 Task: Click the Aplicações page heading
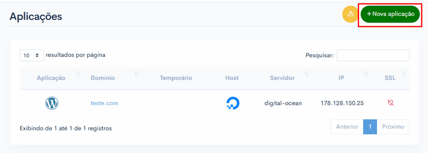pos(36,17)
